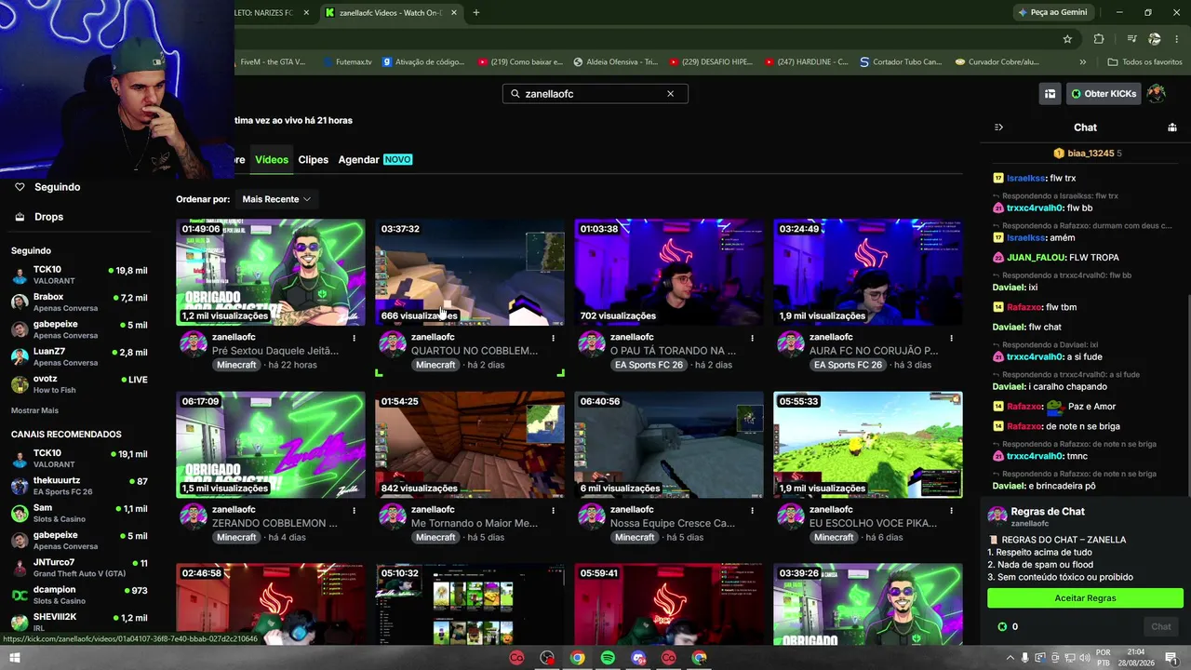The height and width of the screenshot is (670, 1191).
Task: Open the Pré Sextou Daquele Jeitã video thumbnail
Action: [271, 273]
